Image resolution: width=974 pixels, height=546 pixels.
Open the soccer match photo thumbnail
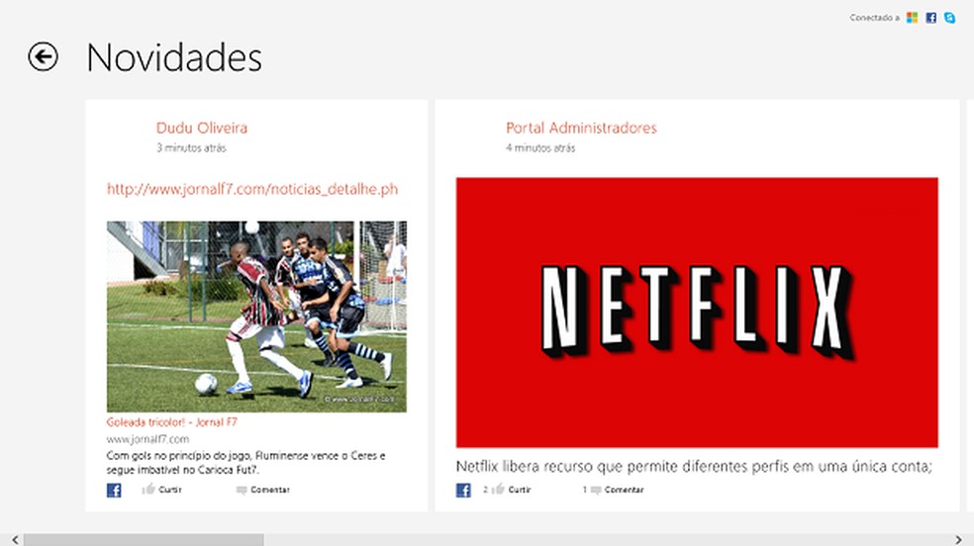pyautogui.click(x=256, y=317)
